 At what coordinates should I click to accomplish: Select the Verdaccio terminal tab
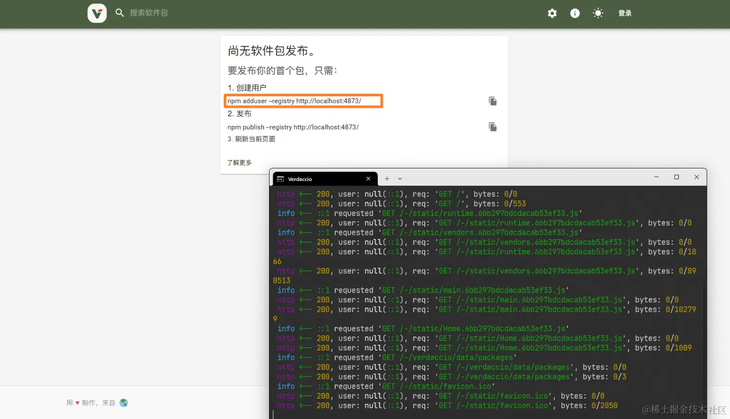[x=325, y=179]
